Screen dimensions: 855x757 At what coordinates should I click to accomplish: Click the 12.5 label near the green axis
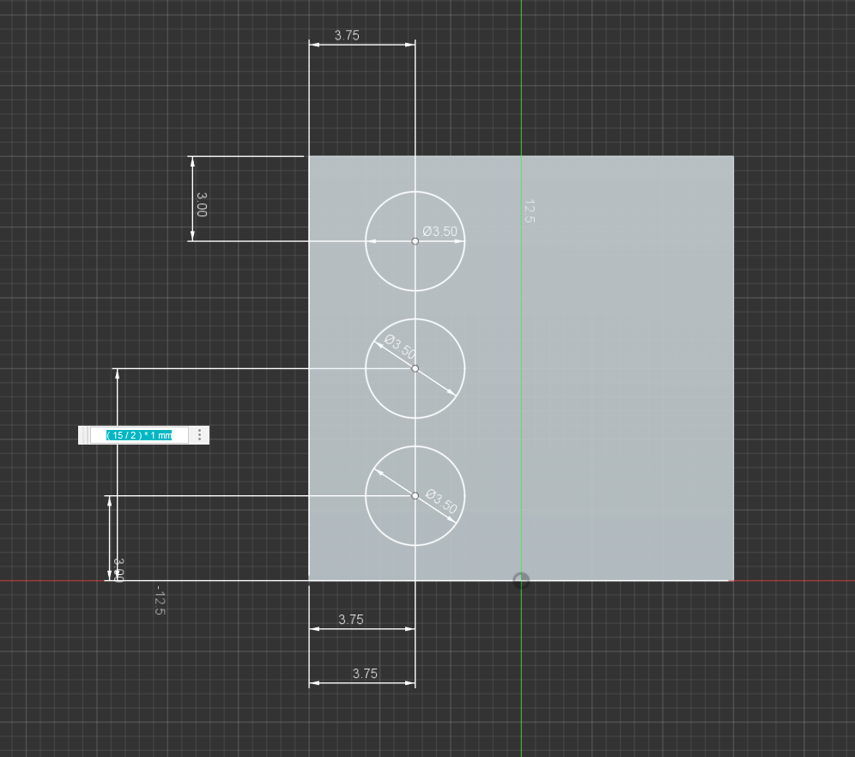point(528,211)
